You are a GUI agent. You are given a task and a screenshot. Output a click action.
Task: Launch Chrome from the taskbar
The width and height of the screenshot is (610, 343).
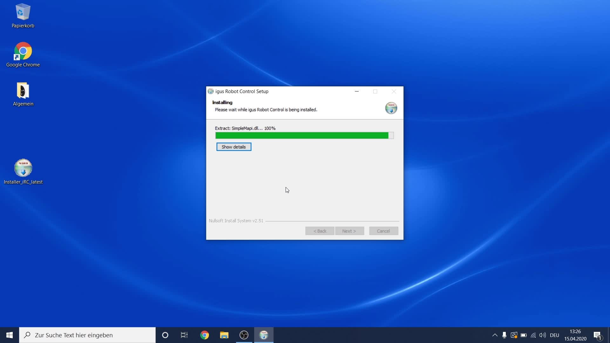(205, 335)
